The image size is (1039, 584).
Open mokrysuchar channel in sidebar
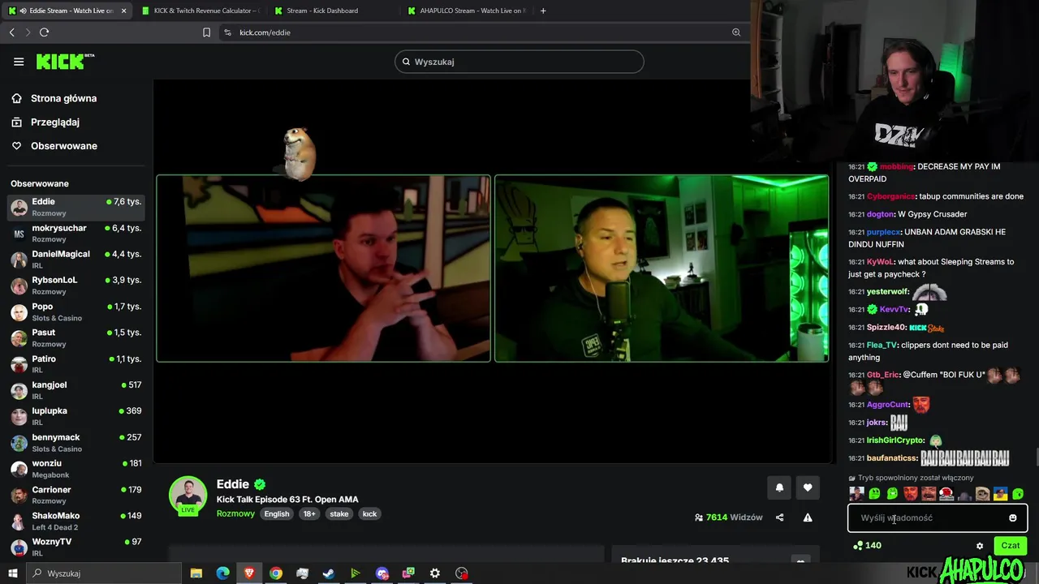(76, 234)
